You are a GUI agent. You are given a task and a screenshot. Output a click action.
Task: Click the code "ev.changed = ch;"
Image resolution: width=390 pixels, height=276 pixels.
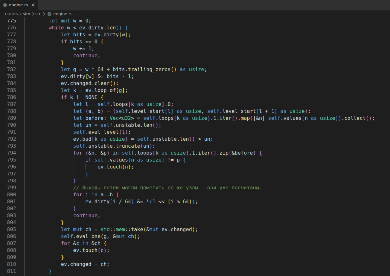pos(85,264)
